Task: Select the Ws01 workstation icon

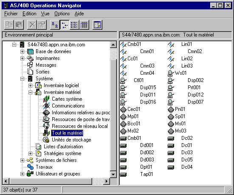Action: 171,73
